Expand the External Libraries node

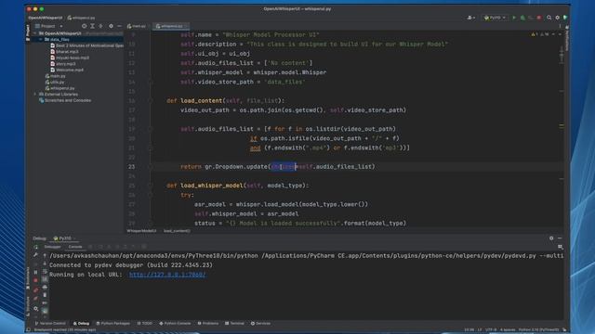pos(35,95)
